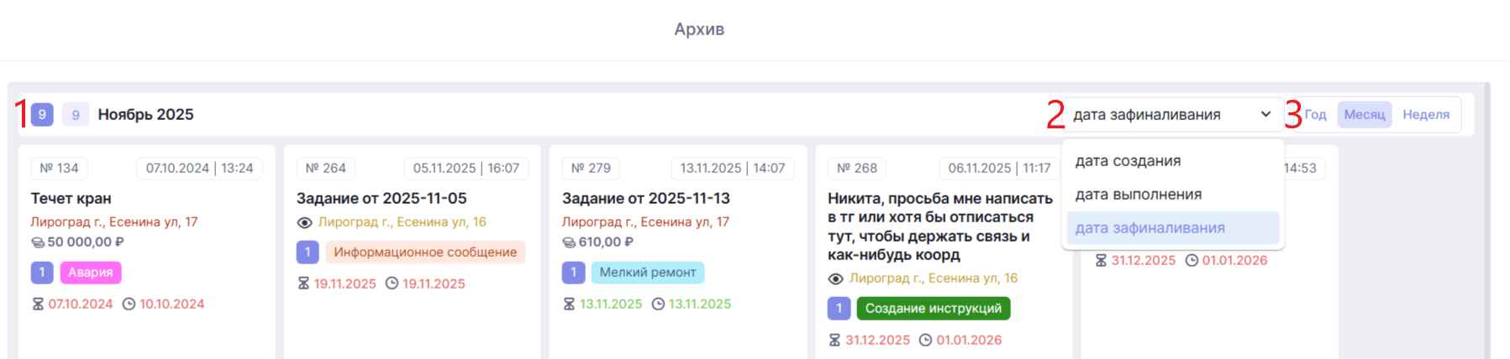Viewport: 1510px width, 359px height.
Task: Click the eye icon on task № 268
Action: 835,278
